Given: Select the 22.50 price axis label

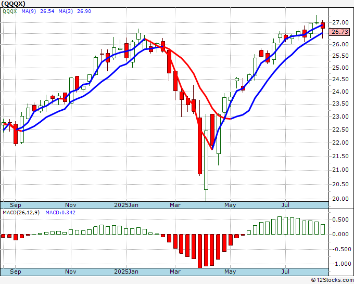Looking at the screenshot, I should [340, 130].
